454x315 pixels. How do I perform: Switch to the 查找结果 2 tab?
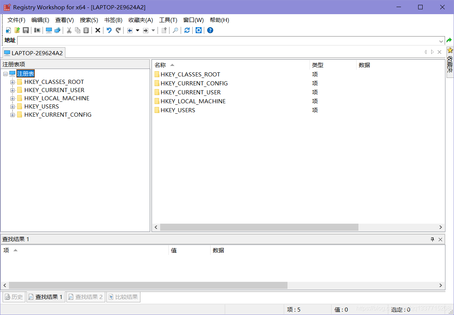(85, 297)
